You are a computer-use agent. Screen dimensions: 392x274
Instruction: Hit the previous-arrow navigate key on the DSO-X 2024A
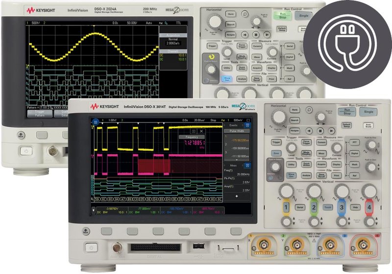[x=245, y=35]
